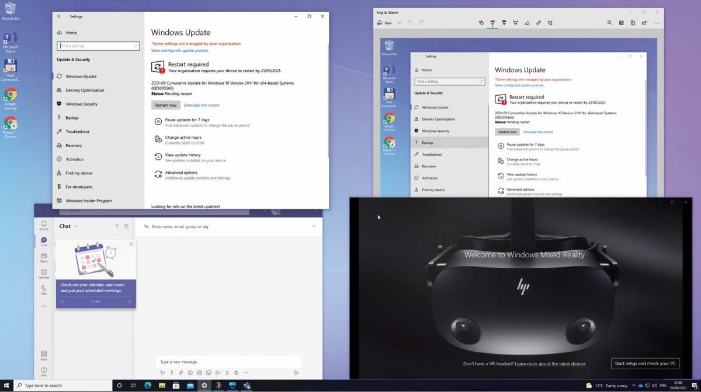Open Help in the Teams sidebar
Image resolution: width=701 pixels, height=392 pixels.
(44, 372)
